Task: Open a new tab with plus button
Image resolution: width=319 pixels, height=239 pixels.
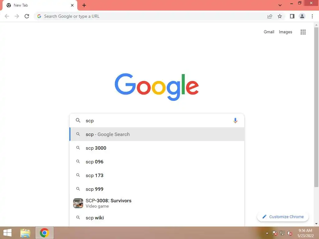Action: pos(84,5)
